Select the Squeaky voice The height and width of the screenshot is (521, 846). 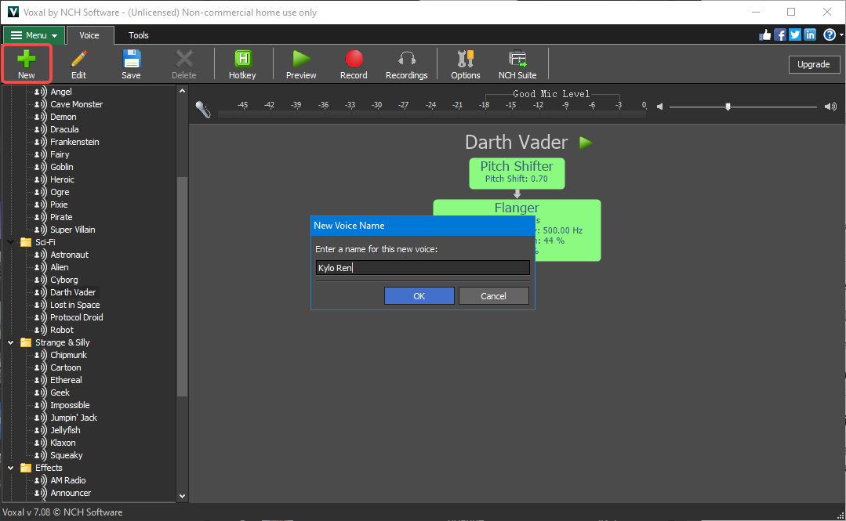pos(67,455)
